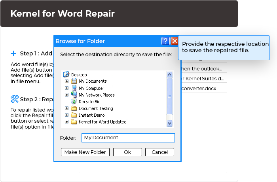Image resolution: width=277 pixels, height=182 pixels.
Task: Expand the Document Testing folder node
Action: point(66,108)
